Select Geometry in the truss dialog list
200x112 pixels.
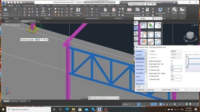(139, 55)
